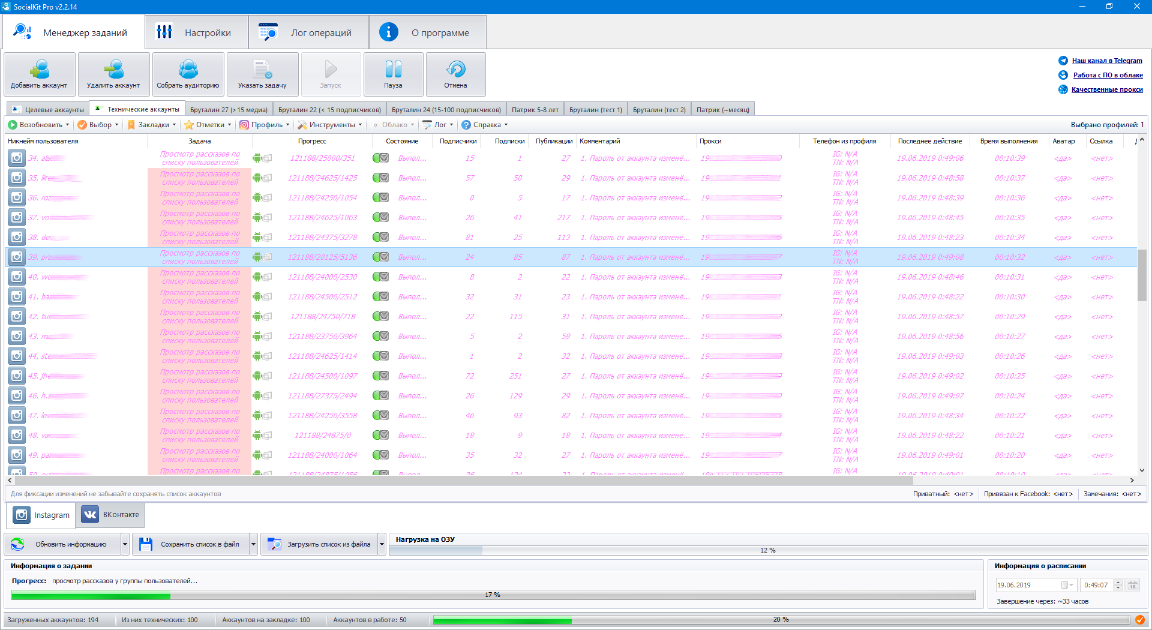The width and height of the screenshot is (1152, 630).
Task: Click the Пауза button
Action: [394, 74]
